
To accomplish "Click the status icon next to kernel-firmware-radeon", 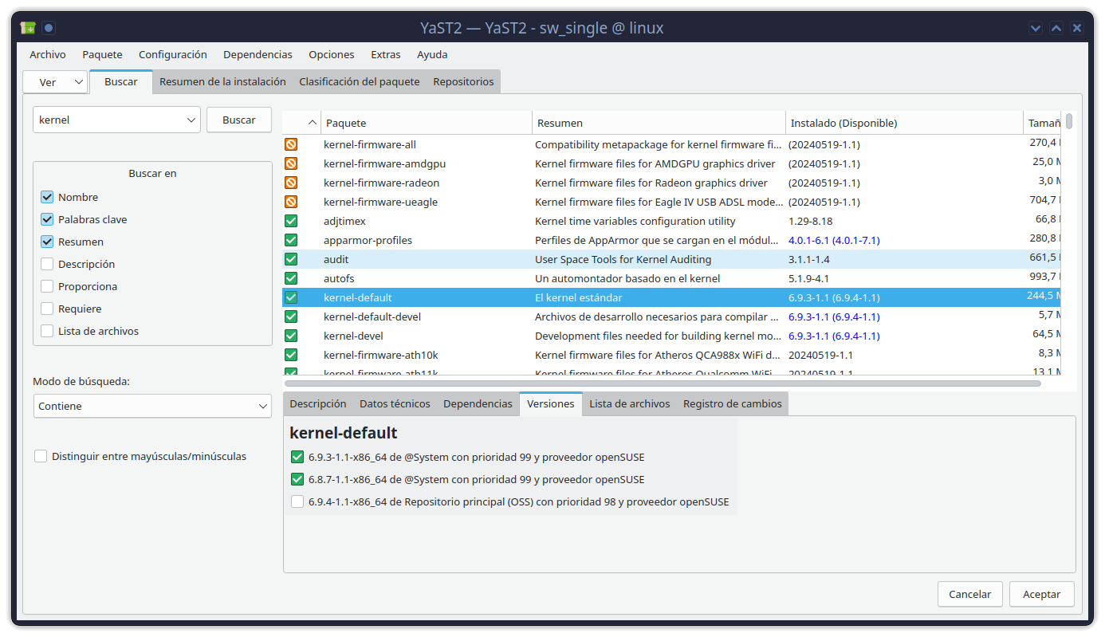I will coord(291,183).
